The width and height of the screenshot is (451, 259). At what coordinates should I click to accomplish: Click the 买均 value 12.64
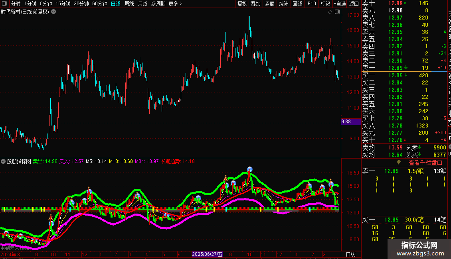tap(396, 155)
